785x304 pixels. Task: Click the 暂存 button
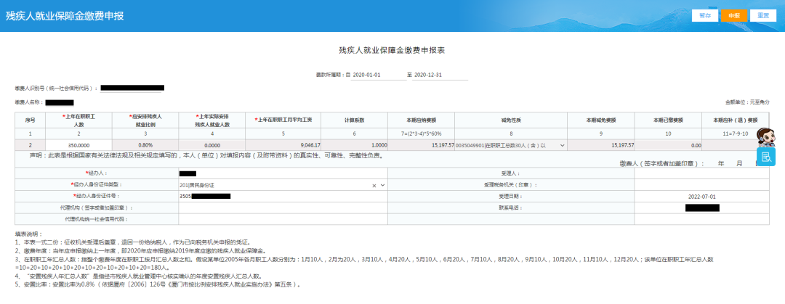click(704, 15)
